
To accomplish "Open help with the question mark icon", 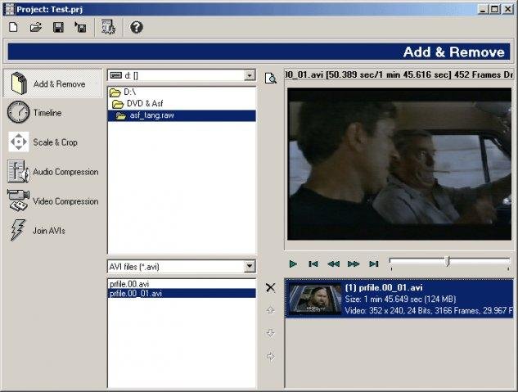I will [x=136, y=27].
